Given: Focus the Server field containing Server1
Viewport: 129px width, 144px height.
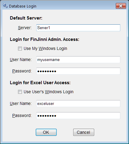Looking at the screenshot, I should pos(78,28).
